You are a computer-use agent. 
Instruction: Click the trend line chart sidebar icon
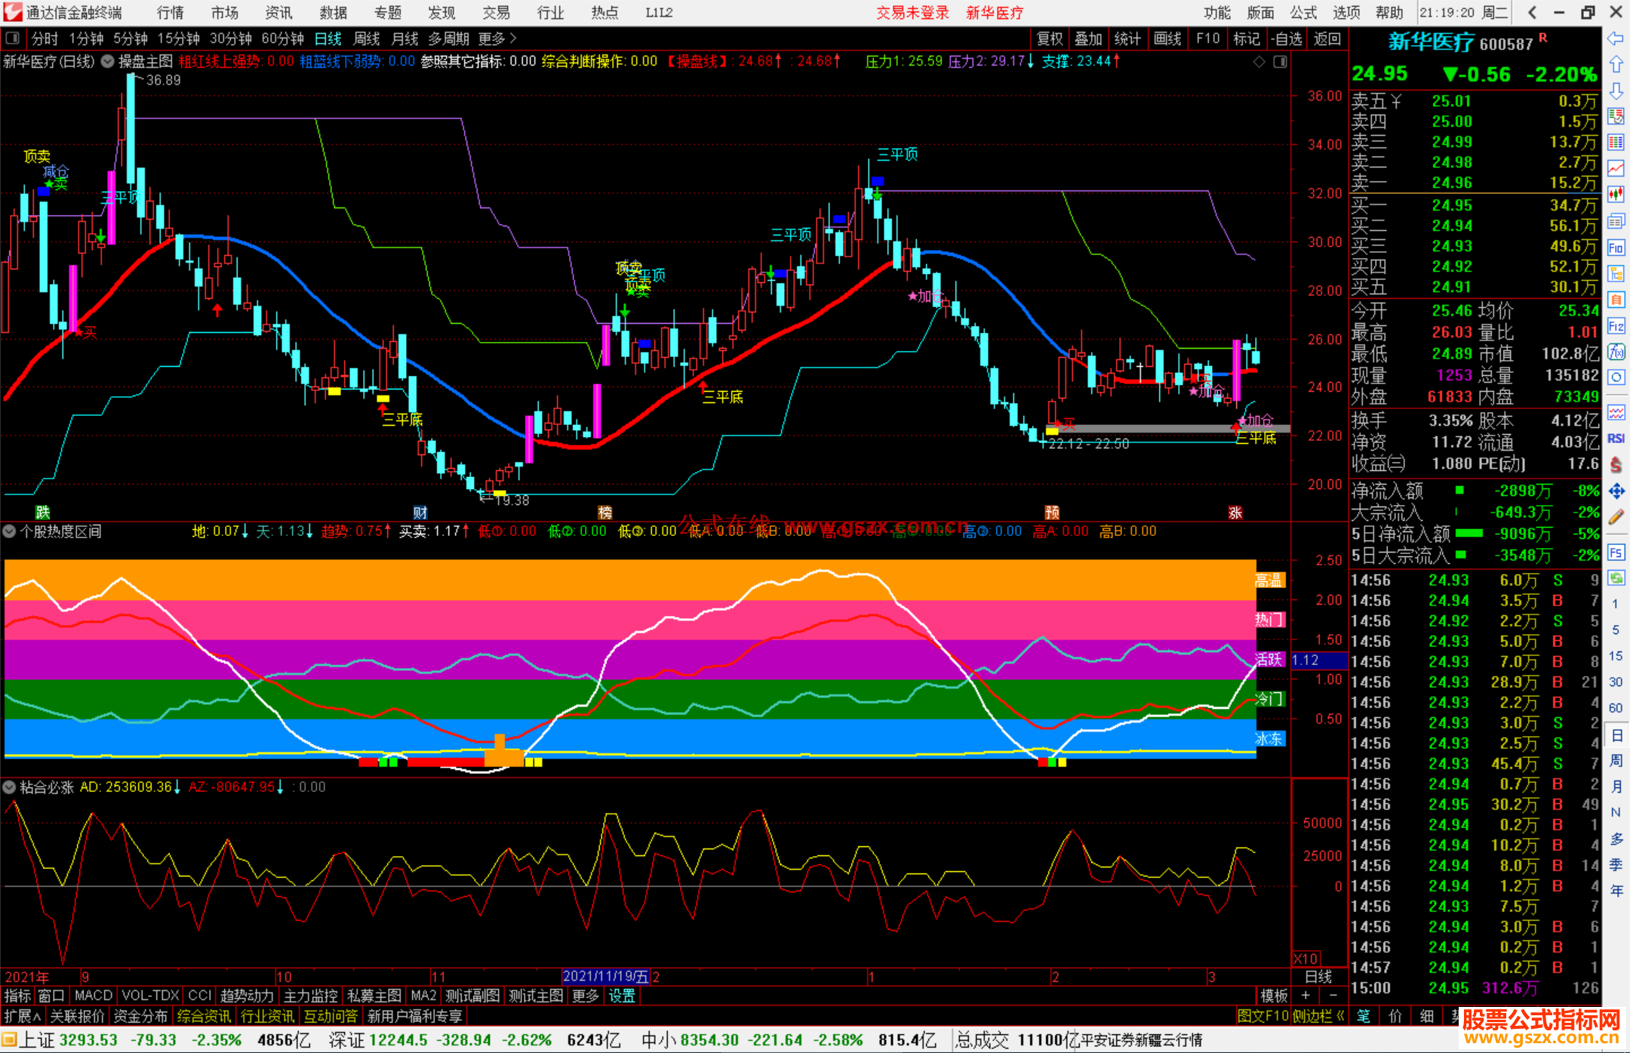[1616, 168]
